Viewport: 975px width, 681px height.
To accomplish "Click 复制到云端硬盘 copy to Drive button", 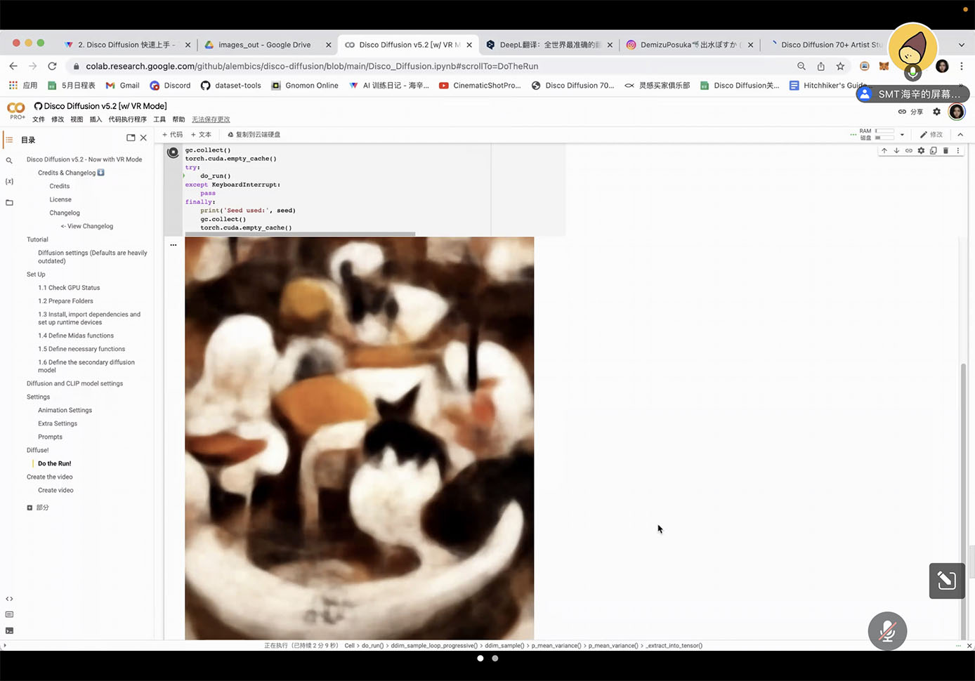I will (x=254, y=135).
